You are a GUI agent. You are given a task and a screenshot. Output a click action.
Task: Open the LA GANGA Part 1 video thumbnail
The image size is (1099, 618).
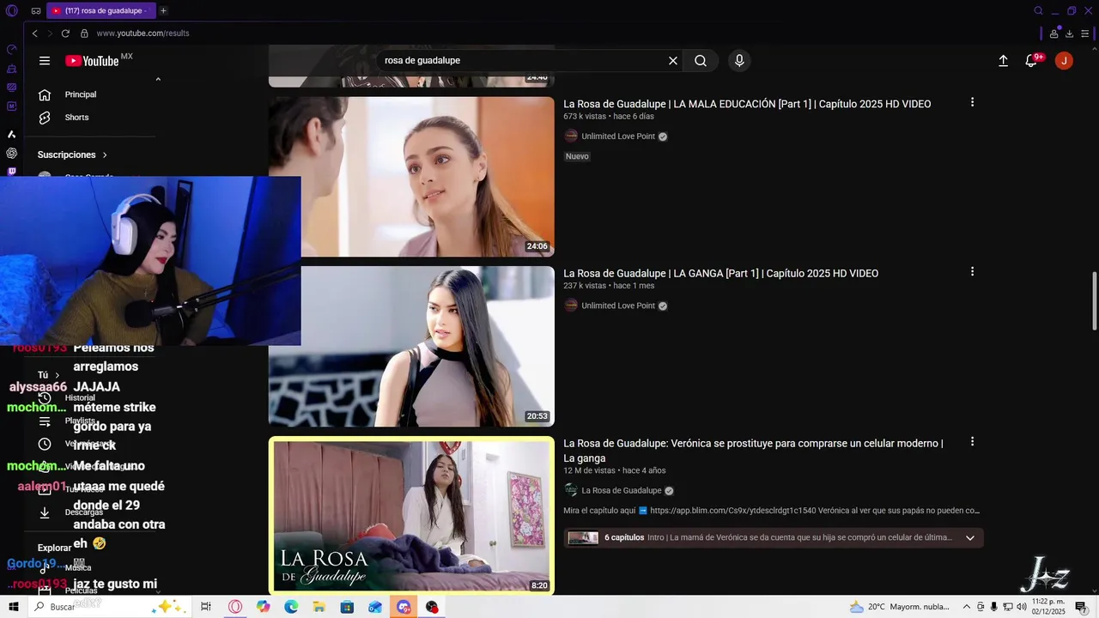coord(411,346)
